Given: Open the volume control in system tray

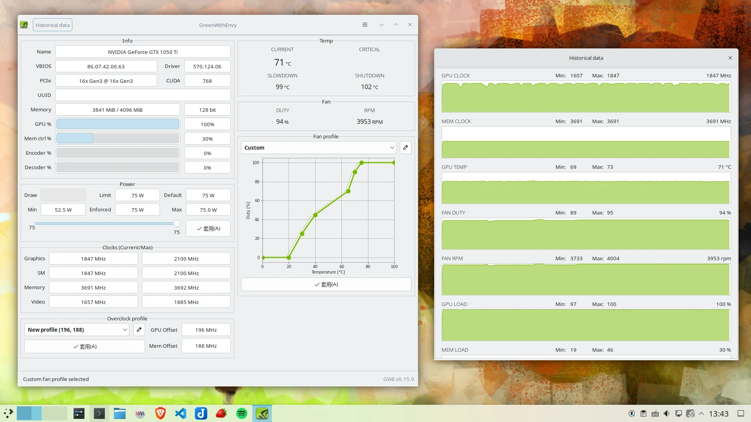Looking at the screenshot, I should click(667, 413).
